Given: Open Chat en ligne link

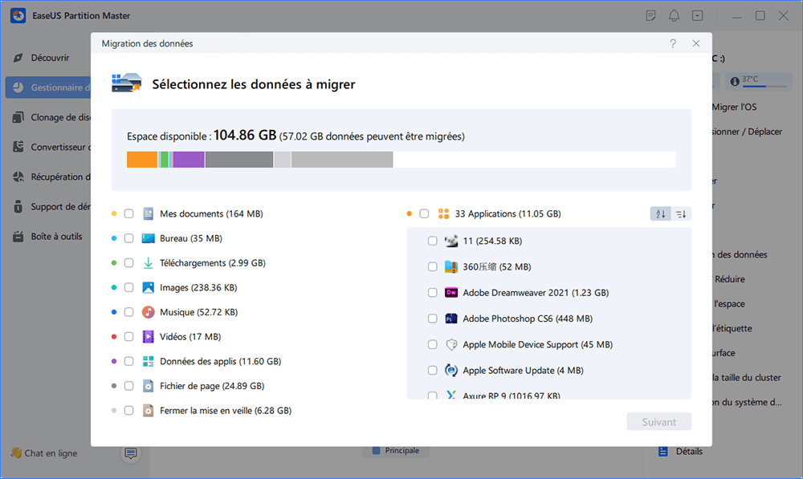Looking at the screenshot, I should pos(44,453).
